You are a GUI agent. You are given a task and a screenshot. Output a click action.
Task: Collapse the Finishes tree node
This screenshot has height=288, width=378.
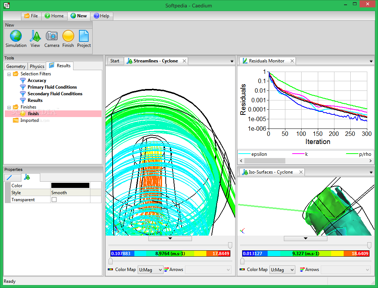9,107
